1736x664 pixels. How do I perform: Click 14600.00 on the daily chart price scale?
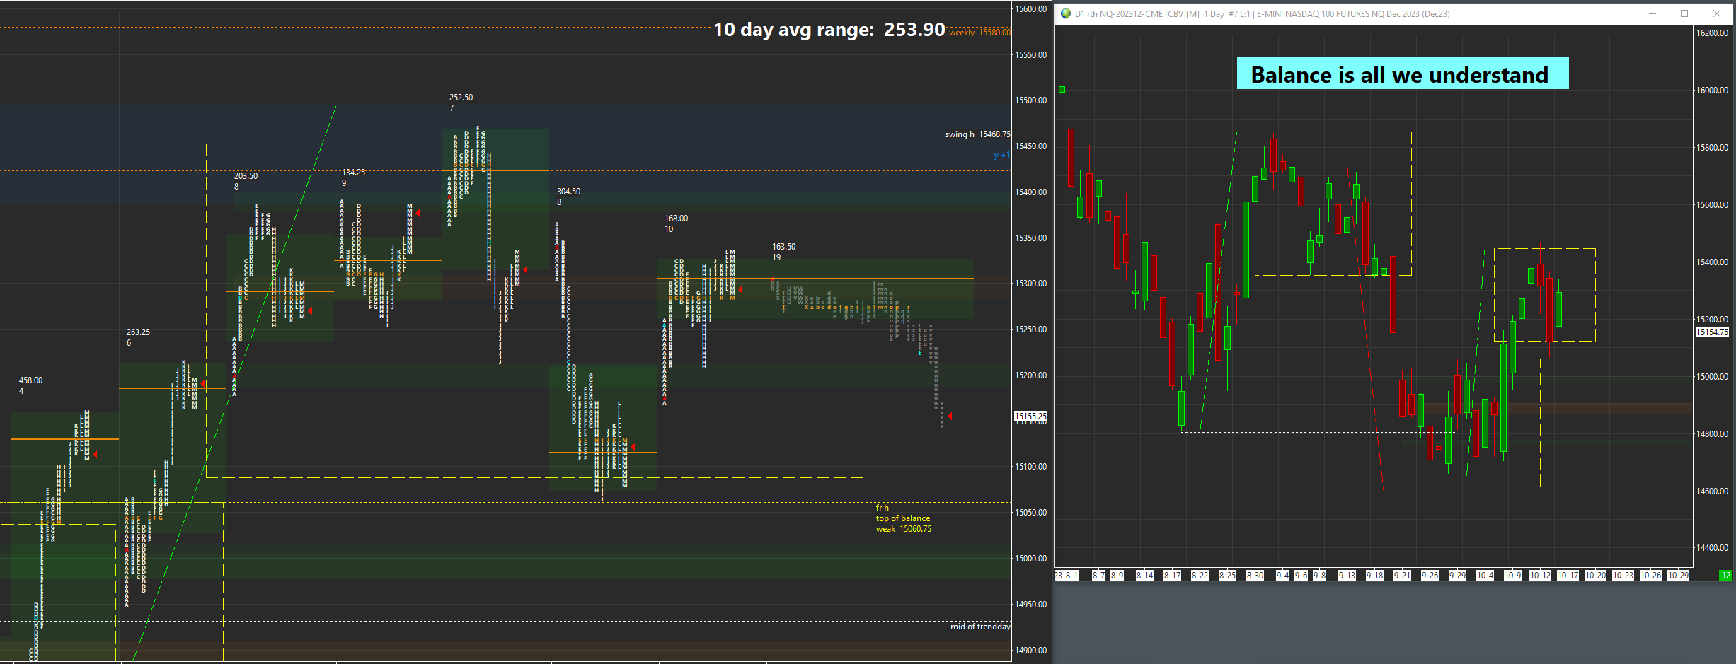click(1713, 491)
